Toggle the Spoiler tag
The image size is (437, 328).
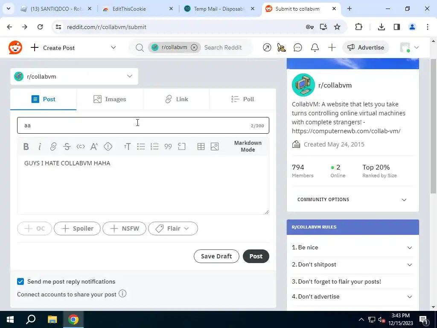tap(77, 228)
